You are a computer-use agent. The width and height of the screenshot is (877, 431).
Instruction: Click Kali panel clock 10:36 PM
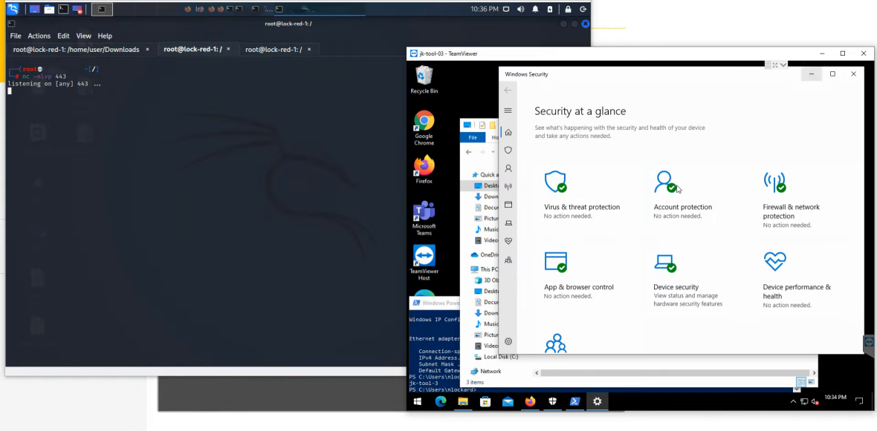click(x=485, y=9)
